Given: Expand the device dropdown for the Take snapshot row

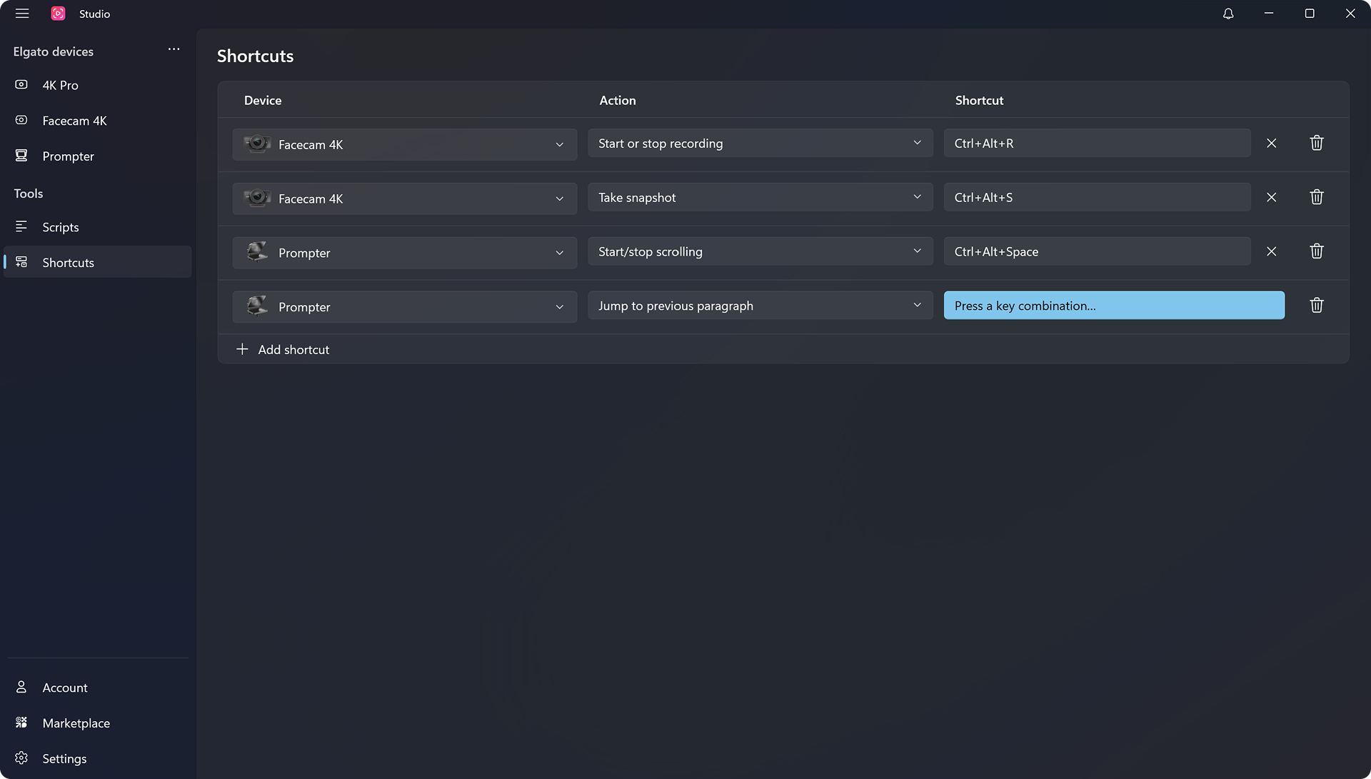Looking at the screenshot, I should coord(405,198).
